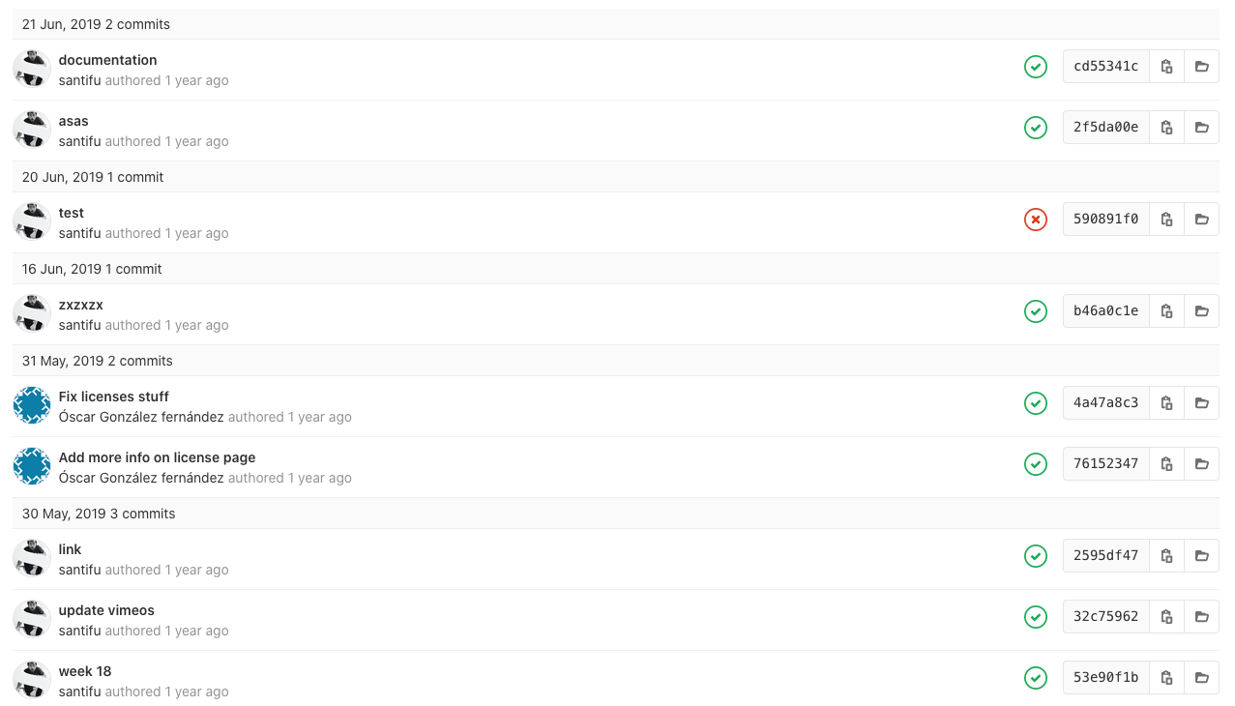The image size is (1235, 706).
Task: Copy commit SHA cd55341c to clipboard
Action: tap(1167, 67)
